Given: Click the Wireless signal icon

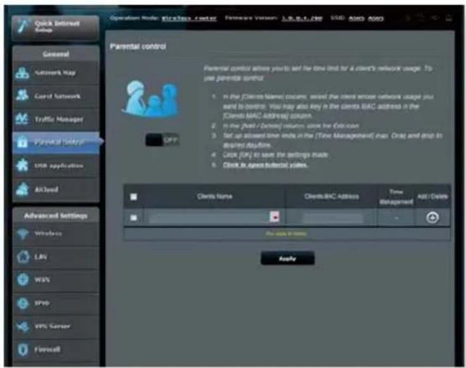Looking at the screenshot, I should [23, 234].
